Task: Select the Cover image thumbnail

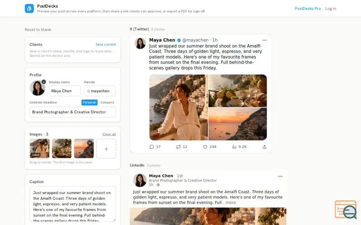Action: (x=39, y=148)
